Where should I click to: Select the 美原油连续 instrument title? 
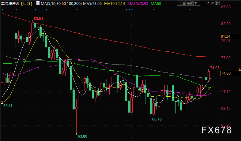pos(10,3)
